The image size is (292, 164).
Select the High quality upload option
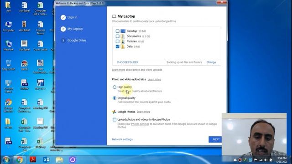pyautogui.click(x=115, y=87)
